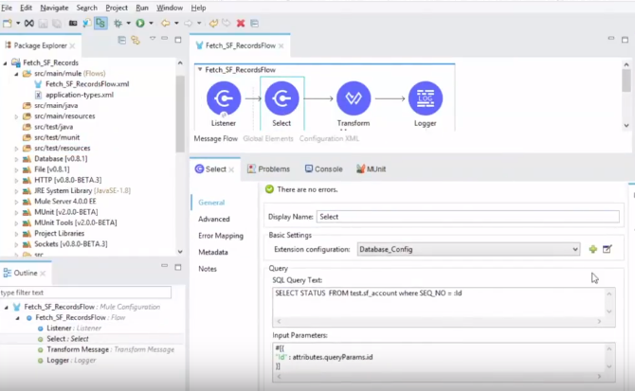Expand the Database [v0.8.1] library node

18,159
